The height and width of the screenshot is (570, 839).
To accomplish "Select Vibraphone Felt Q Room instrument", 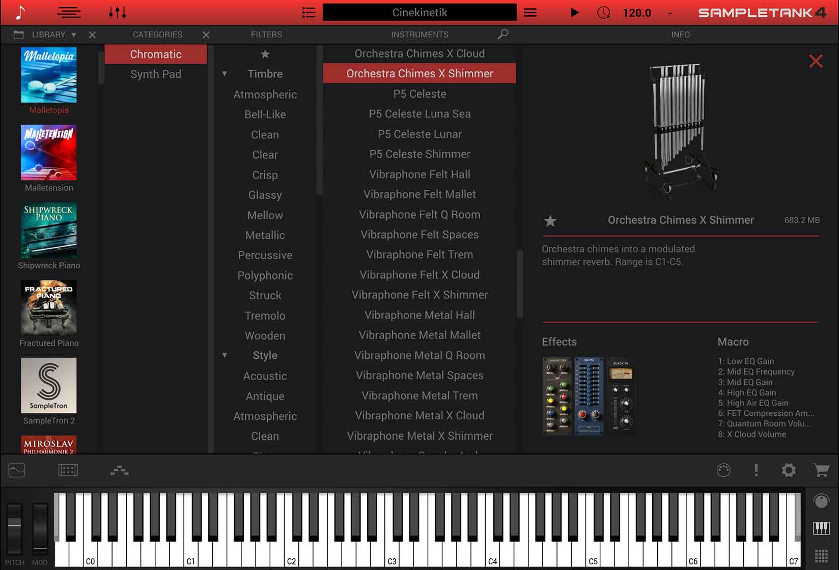I will click(x=419, y=214).
